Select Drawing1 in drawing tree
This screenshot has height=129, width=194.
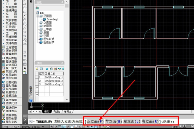52,19
